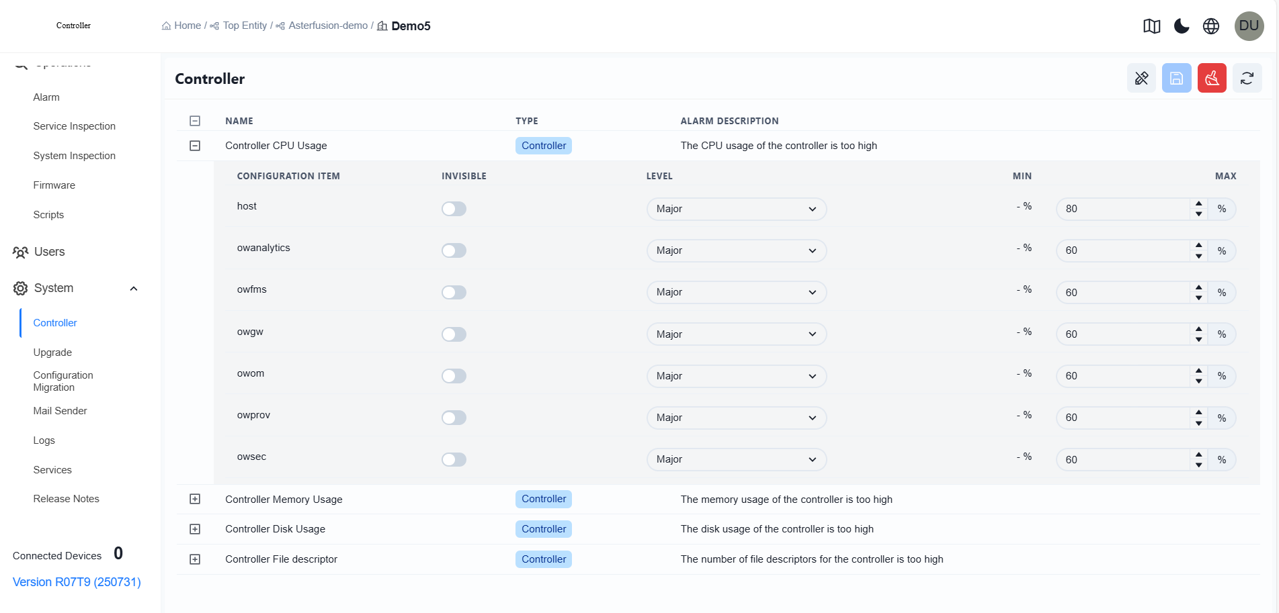
Task: Click the Controller logo text
Action: click(x=73, y=26)
